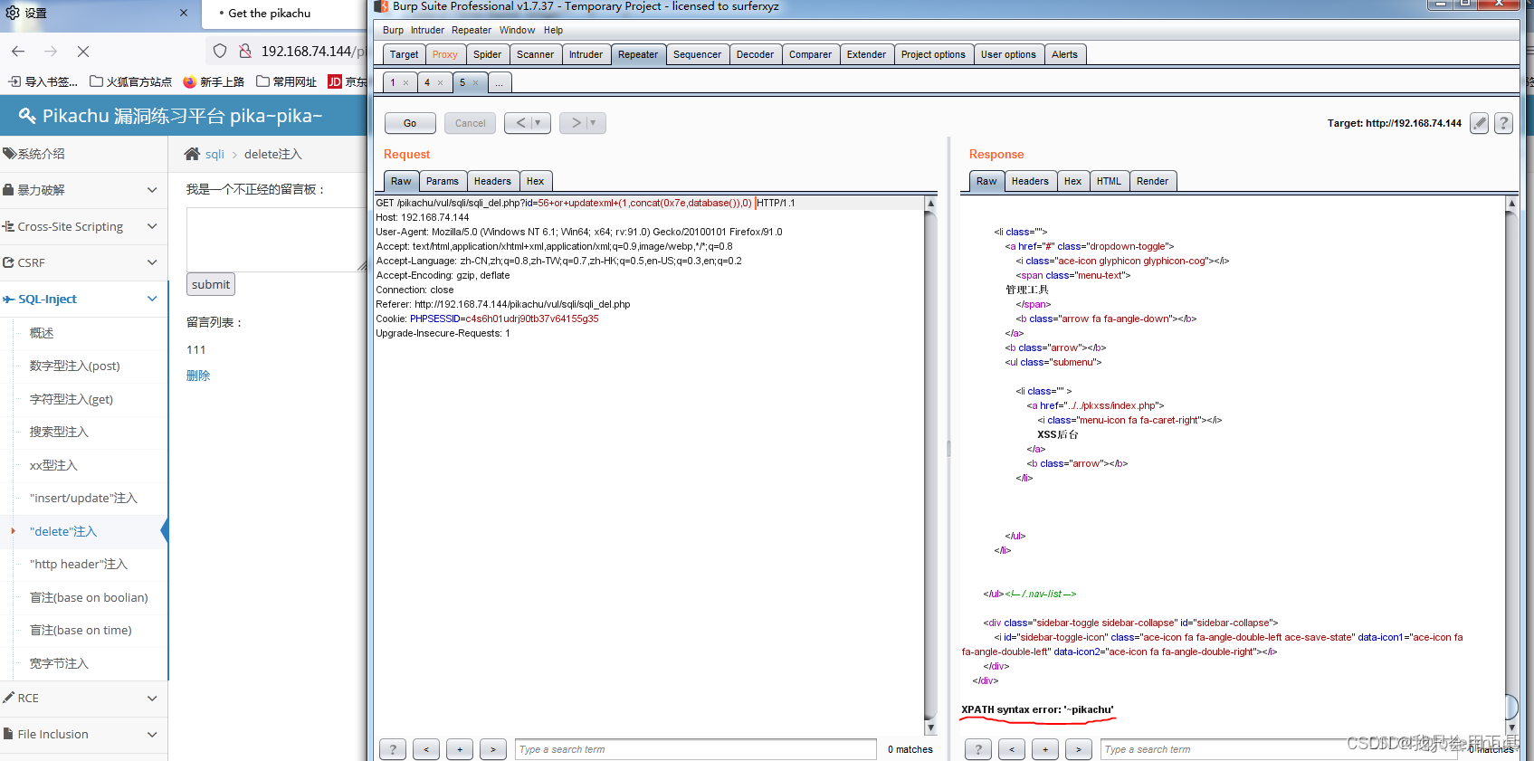
Task: Click the Firefox address bar URL
Action: tap(312, 52)
